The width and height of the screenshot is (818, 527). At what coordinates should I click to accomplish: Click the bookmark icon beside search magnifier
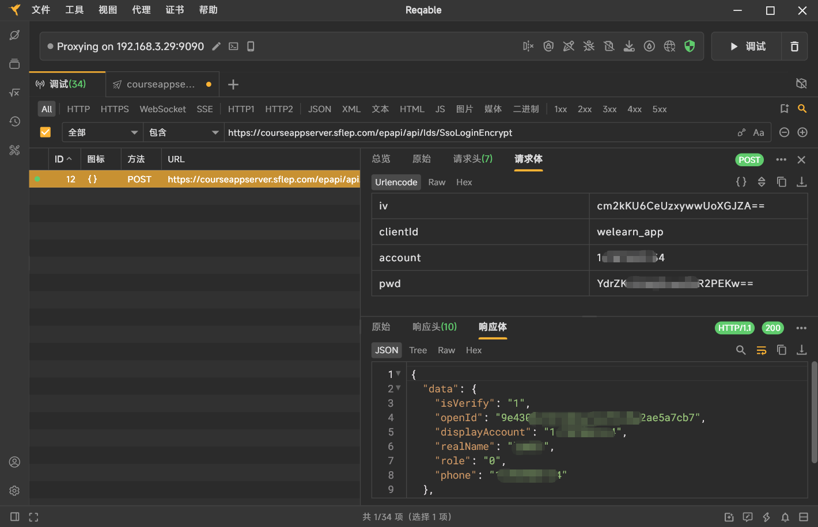point(784,109)
